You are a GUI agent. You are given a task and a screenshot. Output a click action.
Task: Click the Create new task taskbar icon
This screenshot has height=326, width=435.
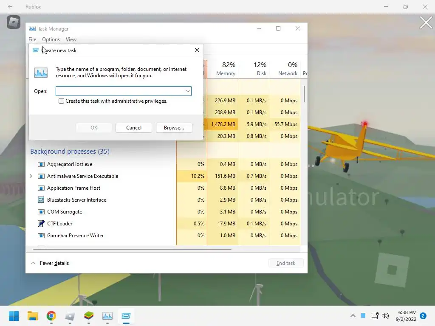126,316
